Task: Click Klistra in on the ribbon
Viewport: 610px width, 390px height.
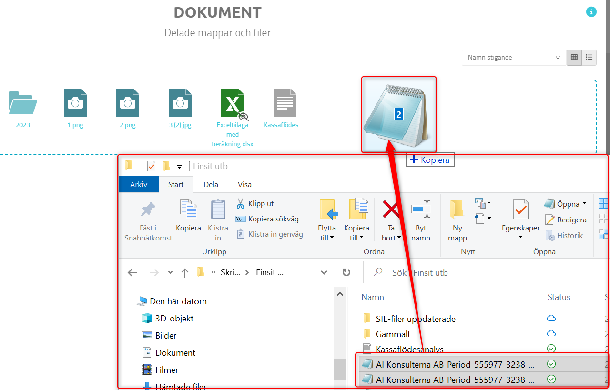Action: coord(218,221)
